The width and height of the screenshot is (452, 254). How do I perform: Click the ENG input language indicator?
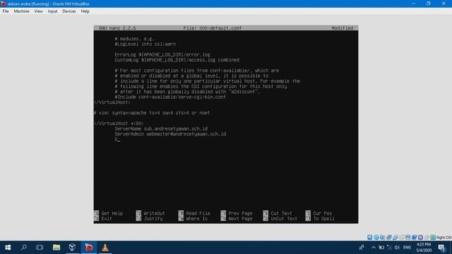click(x=407, y=248)
